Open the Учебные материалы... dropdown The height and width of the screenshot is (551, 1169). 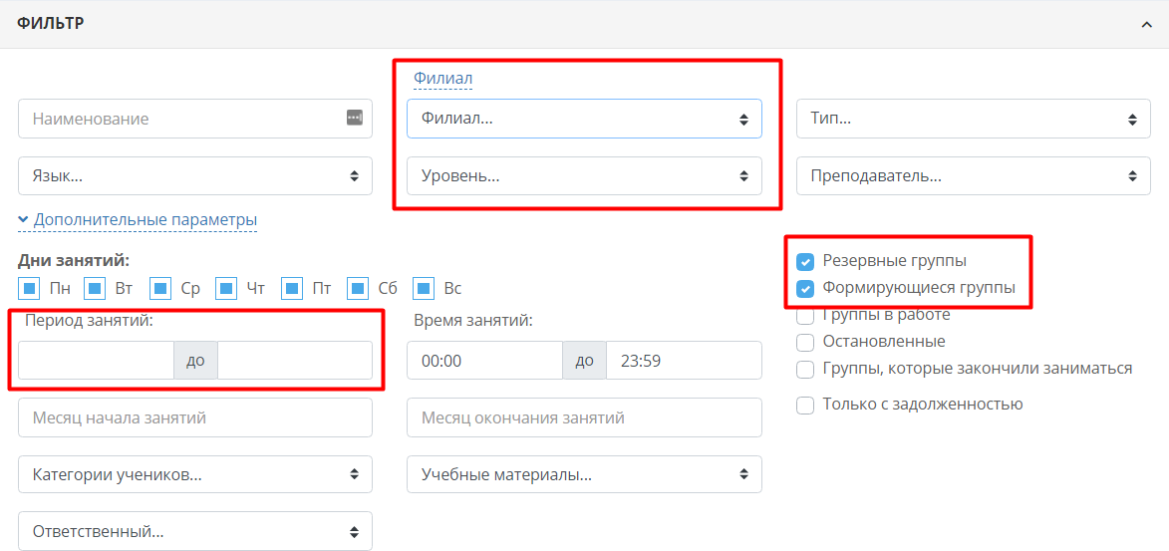click(584, 474)
